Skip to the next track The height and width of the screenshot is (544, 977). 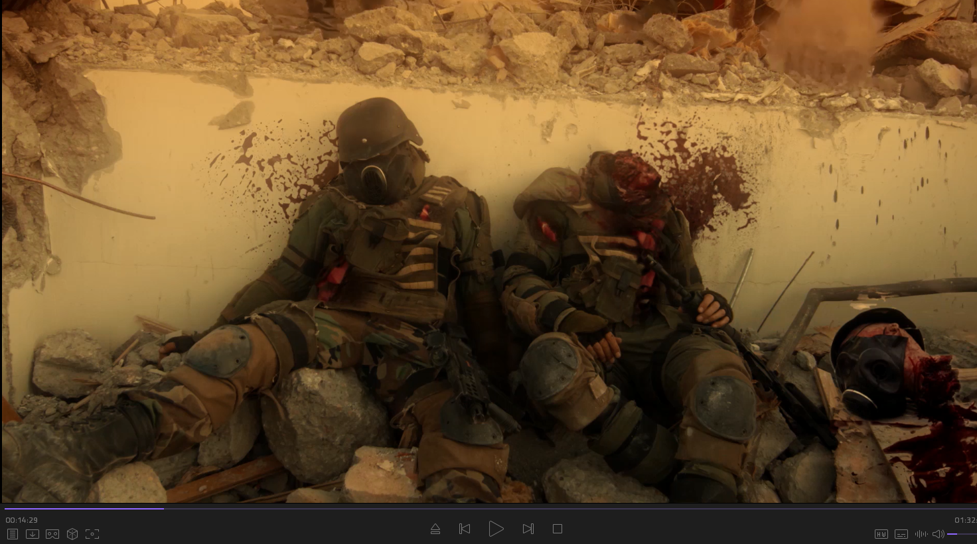tap(528, 529)
